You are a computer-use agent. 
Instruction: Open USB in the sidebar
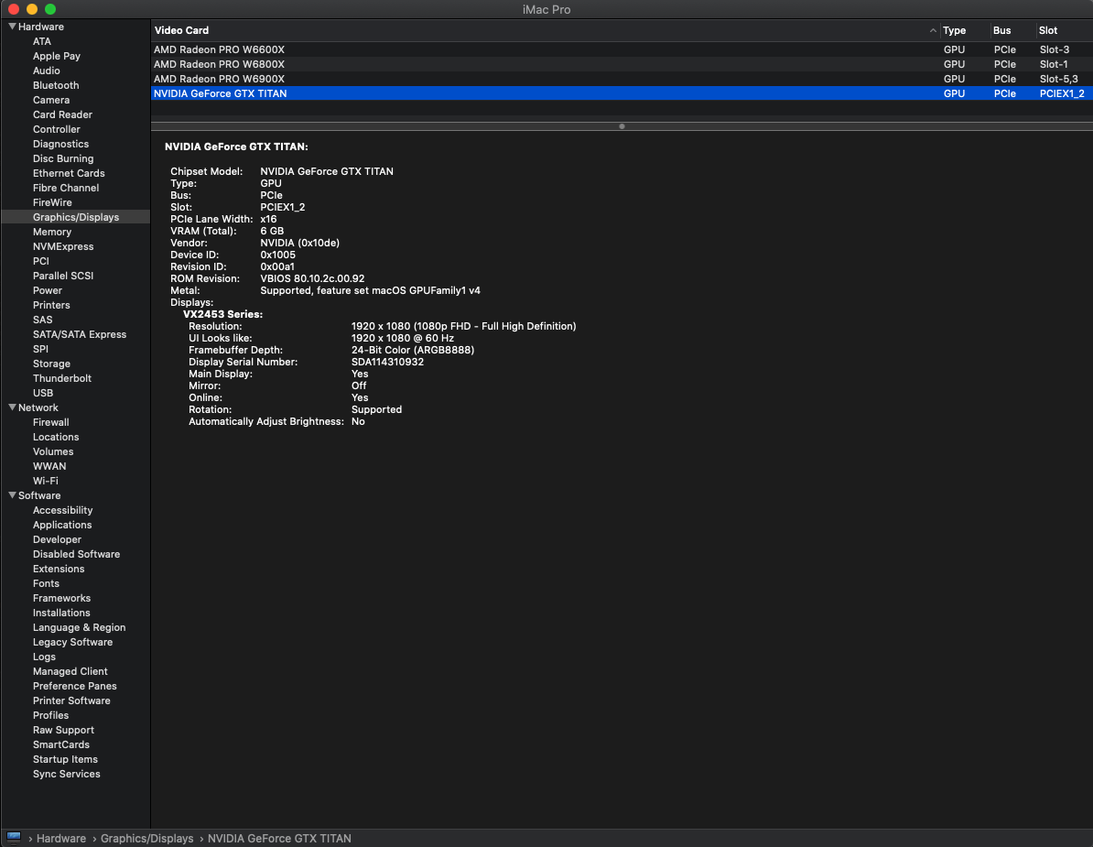[42, 393]
